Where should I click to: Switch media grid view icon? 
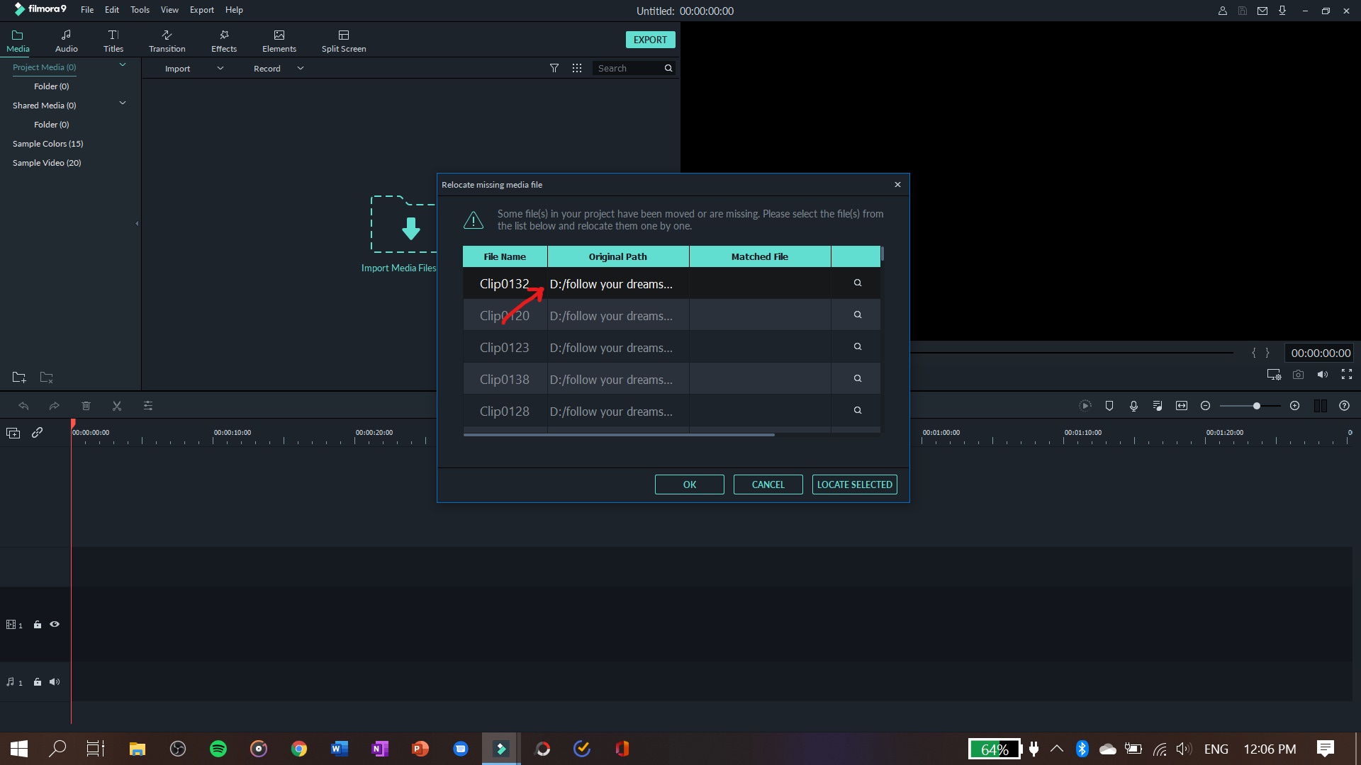click(577, 68)
